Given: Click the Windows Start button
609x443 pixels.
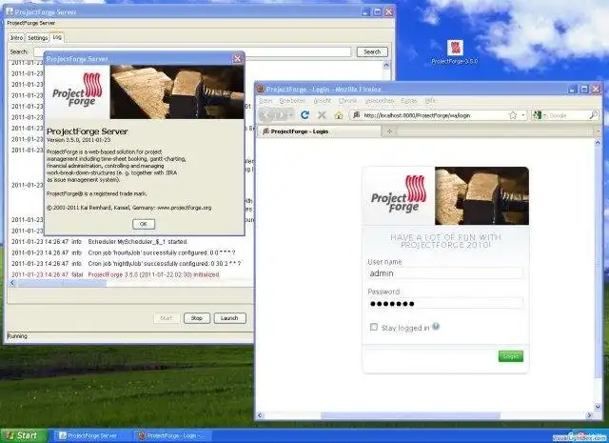Looking at the screenshot, I should (23, 435).
